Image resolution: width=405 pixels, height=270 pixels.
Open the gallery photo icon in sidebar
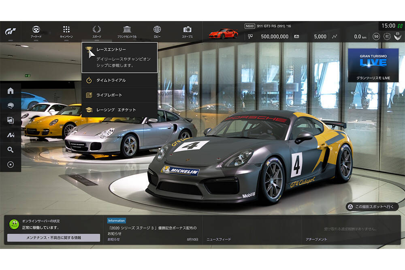pos(11,120)
